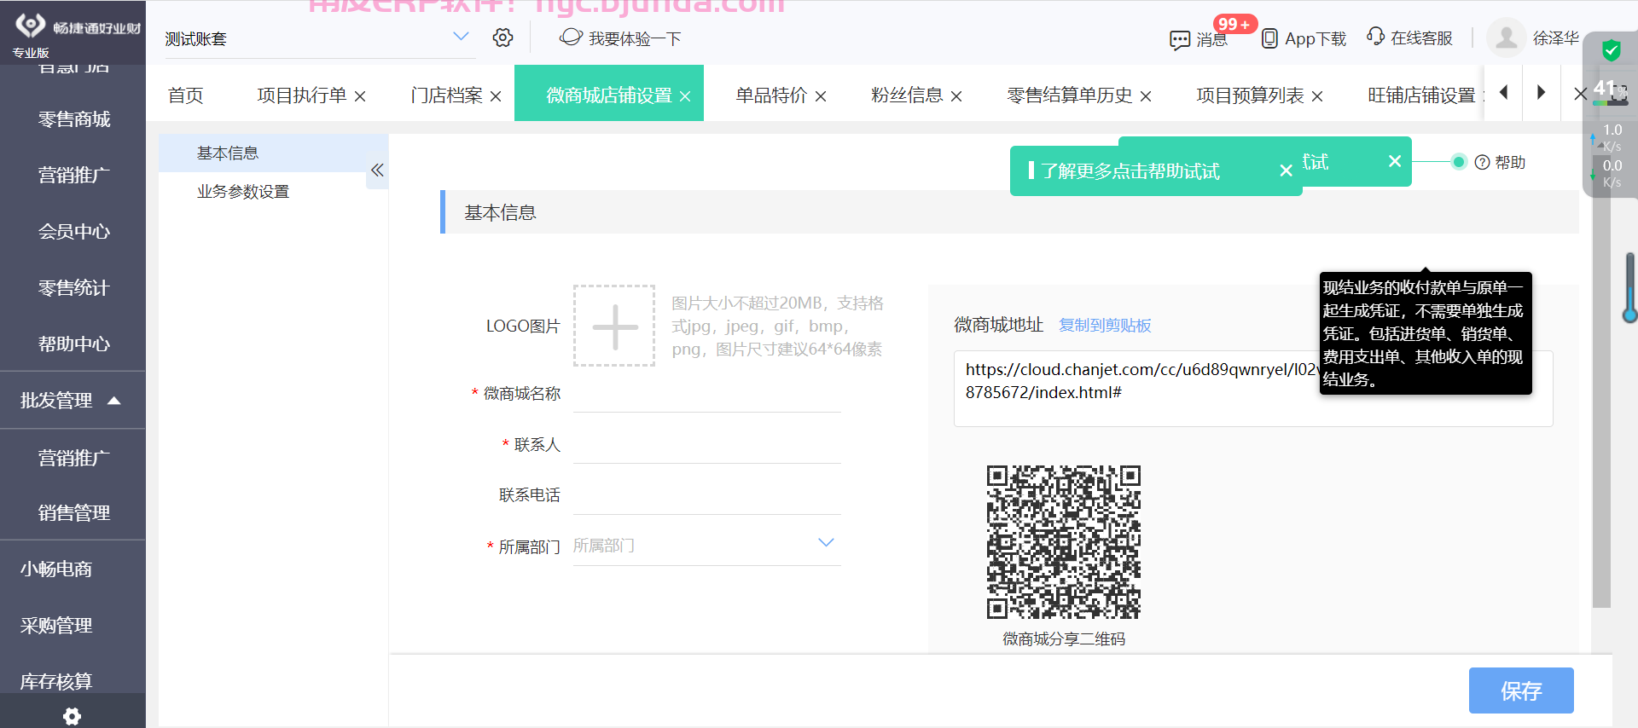This screenshot has width=1638, height=728.
Task: Close the 项目执行单 tab
Action: tap(360, 96)
